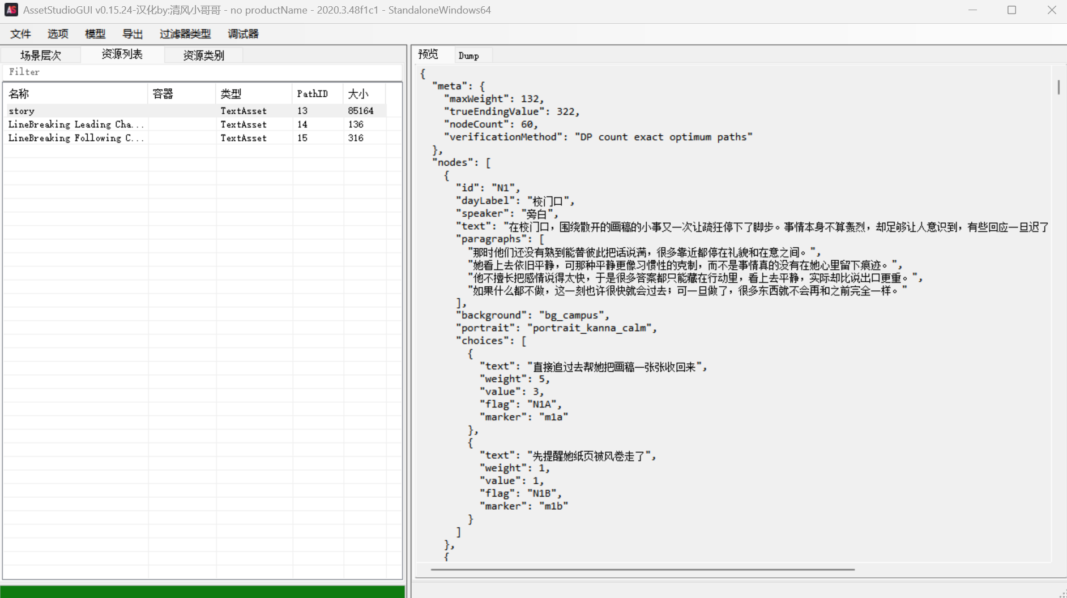This screenshot has height=598, width=1067.
Task: Click the "dayLabel": "校门口" line
Action: (515, 201)
